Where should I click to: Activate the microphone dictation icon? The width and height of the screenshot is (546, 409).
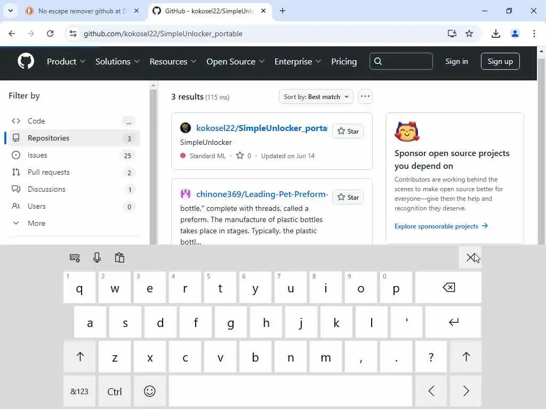pyautogui.click(x=97, y=258)
